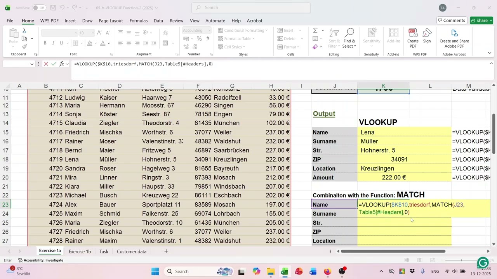Add a new sheet with plus
Viewport: 497px width, 279px height.
point(166,251)
